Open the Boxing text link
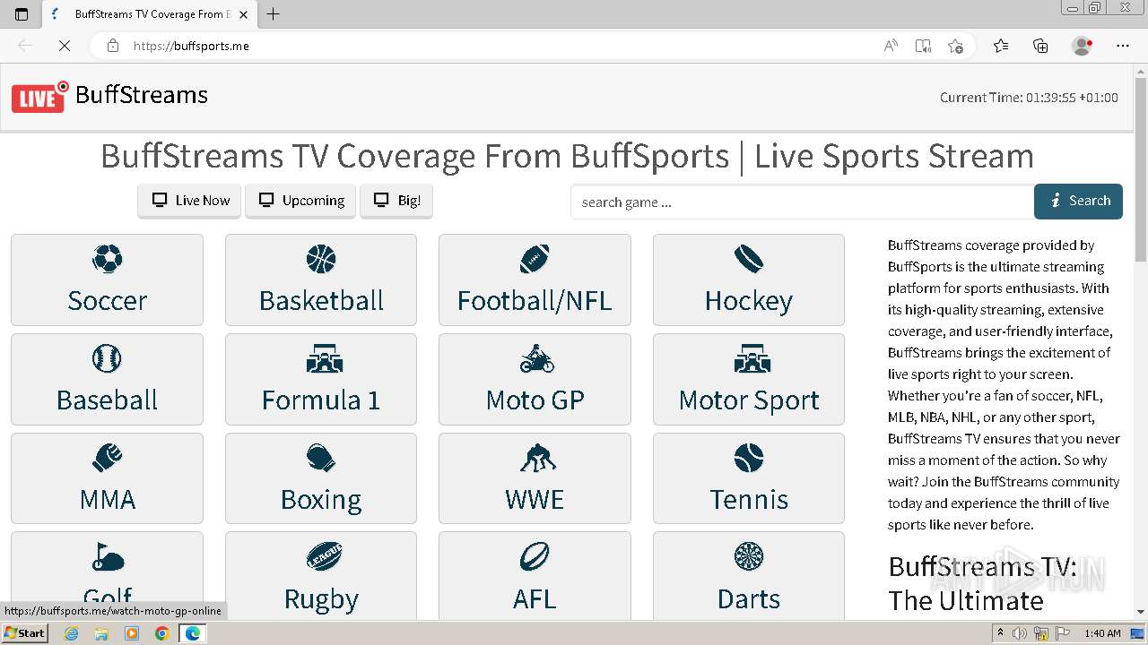Screen dimensions: 1148x645 click(x=321, y=500)
